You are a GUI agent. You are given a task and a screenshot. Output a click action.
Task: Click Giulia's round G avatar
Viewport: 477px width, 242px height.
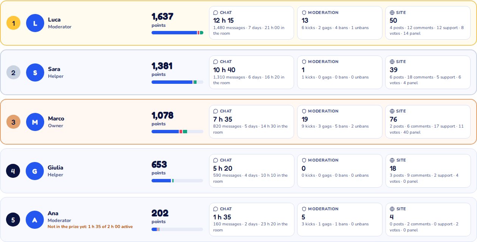(x=35, y=171)
